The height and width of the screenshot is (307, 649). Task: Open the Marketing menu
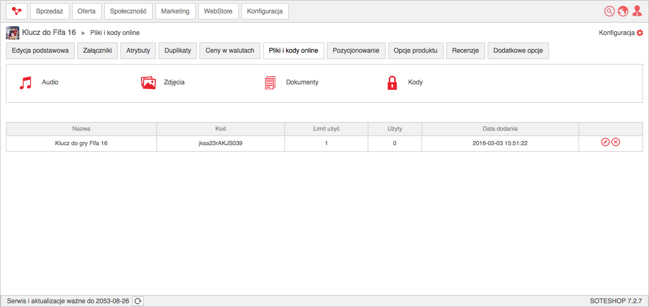coord(175,11)
